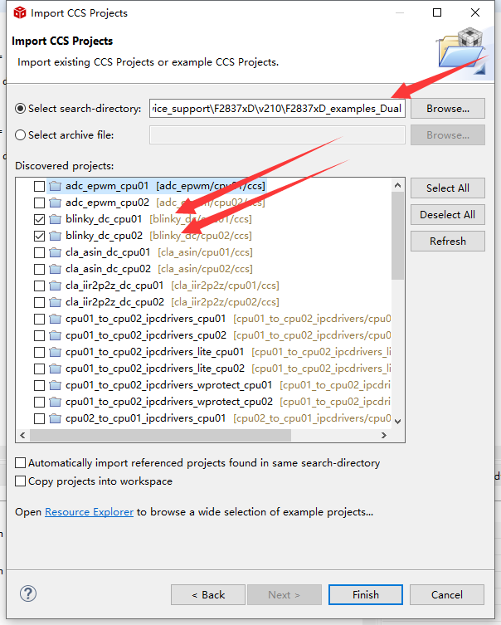The width and height of the screenshot is (501, 625).
Task: Check the cpu01_to_cpu02_ipcdrivers_lite_cpu02 checkbox
Action: click(x=39, y=369)
